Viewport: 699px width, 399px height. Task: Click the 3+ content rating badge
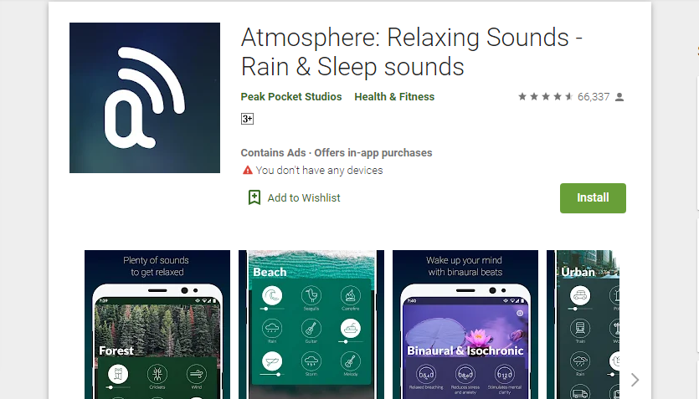(247, 119)
